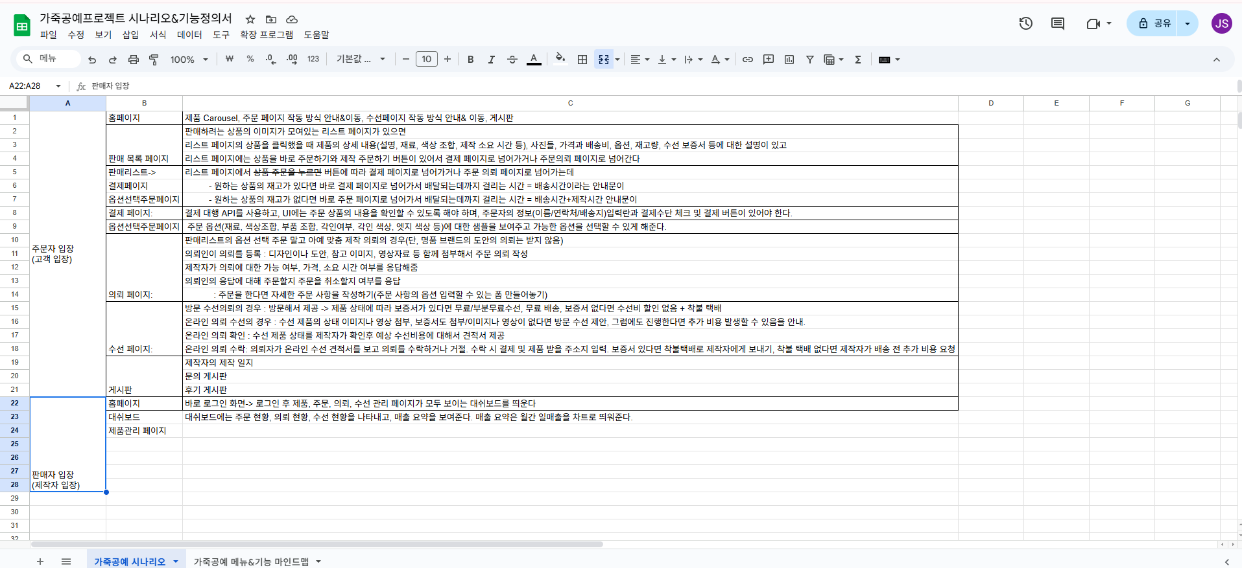
Task: Open the 수정 menu
Action: pos(76,35)
